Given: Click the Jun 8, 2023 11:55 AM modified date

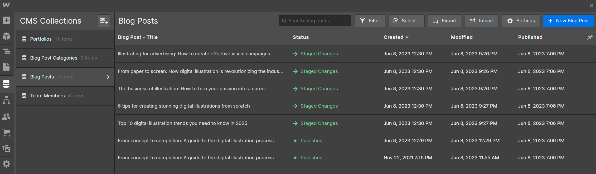Looking at the screenshot, I should [x=475, y=158].
